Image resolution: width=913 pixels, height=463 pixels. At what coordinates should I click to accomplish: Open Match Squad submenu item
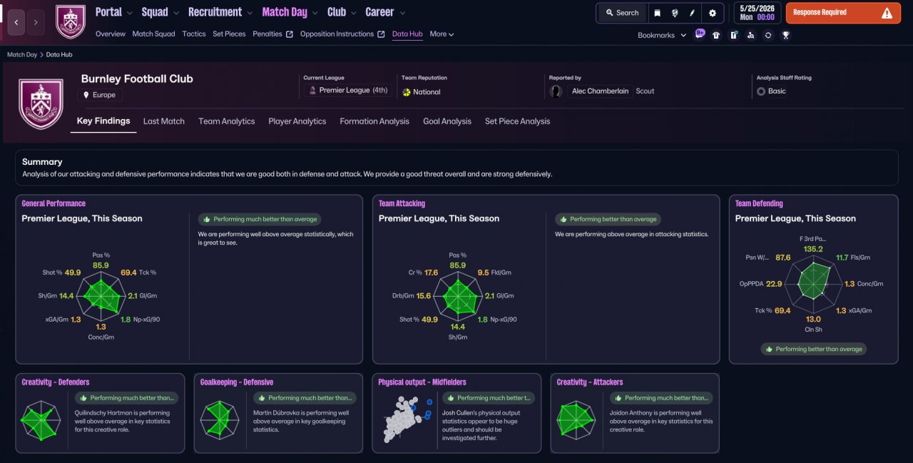(x=153, y=34)
